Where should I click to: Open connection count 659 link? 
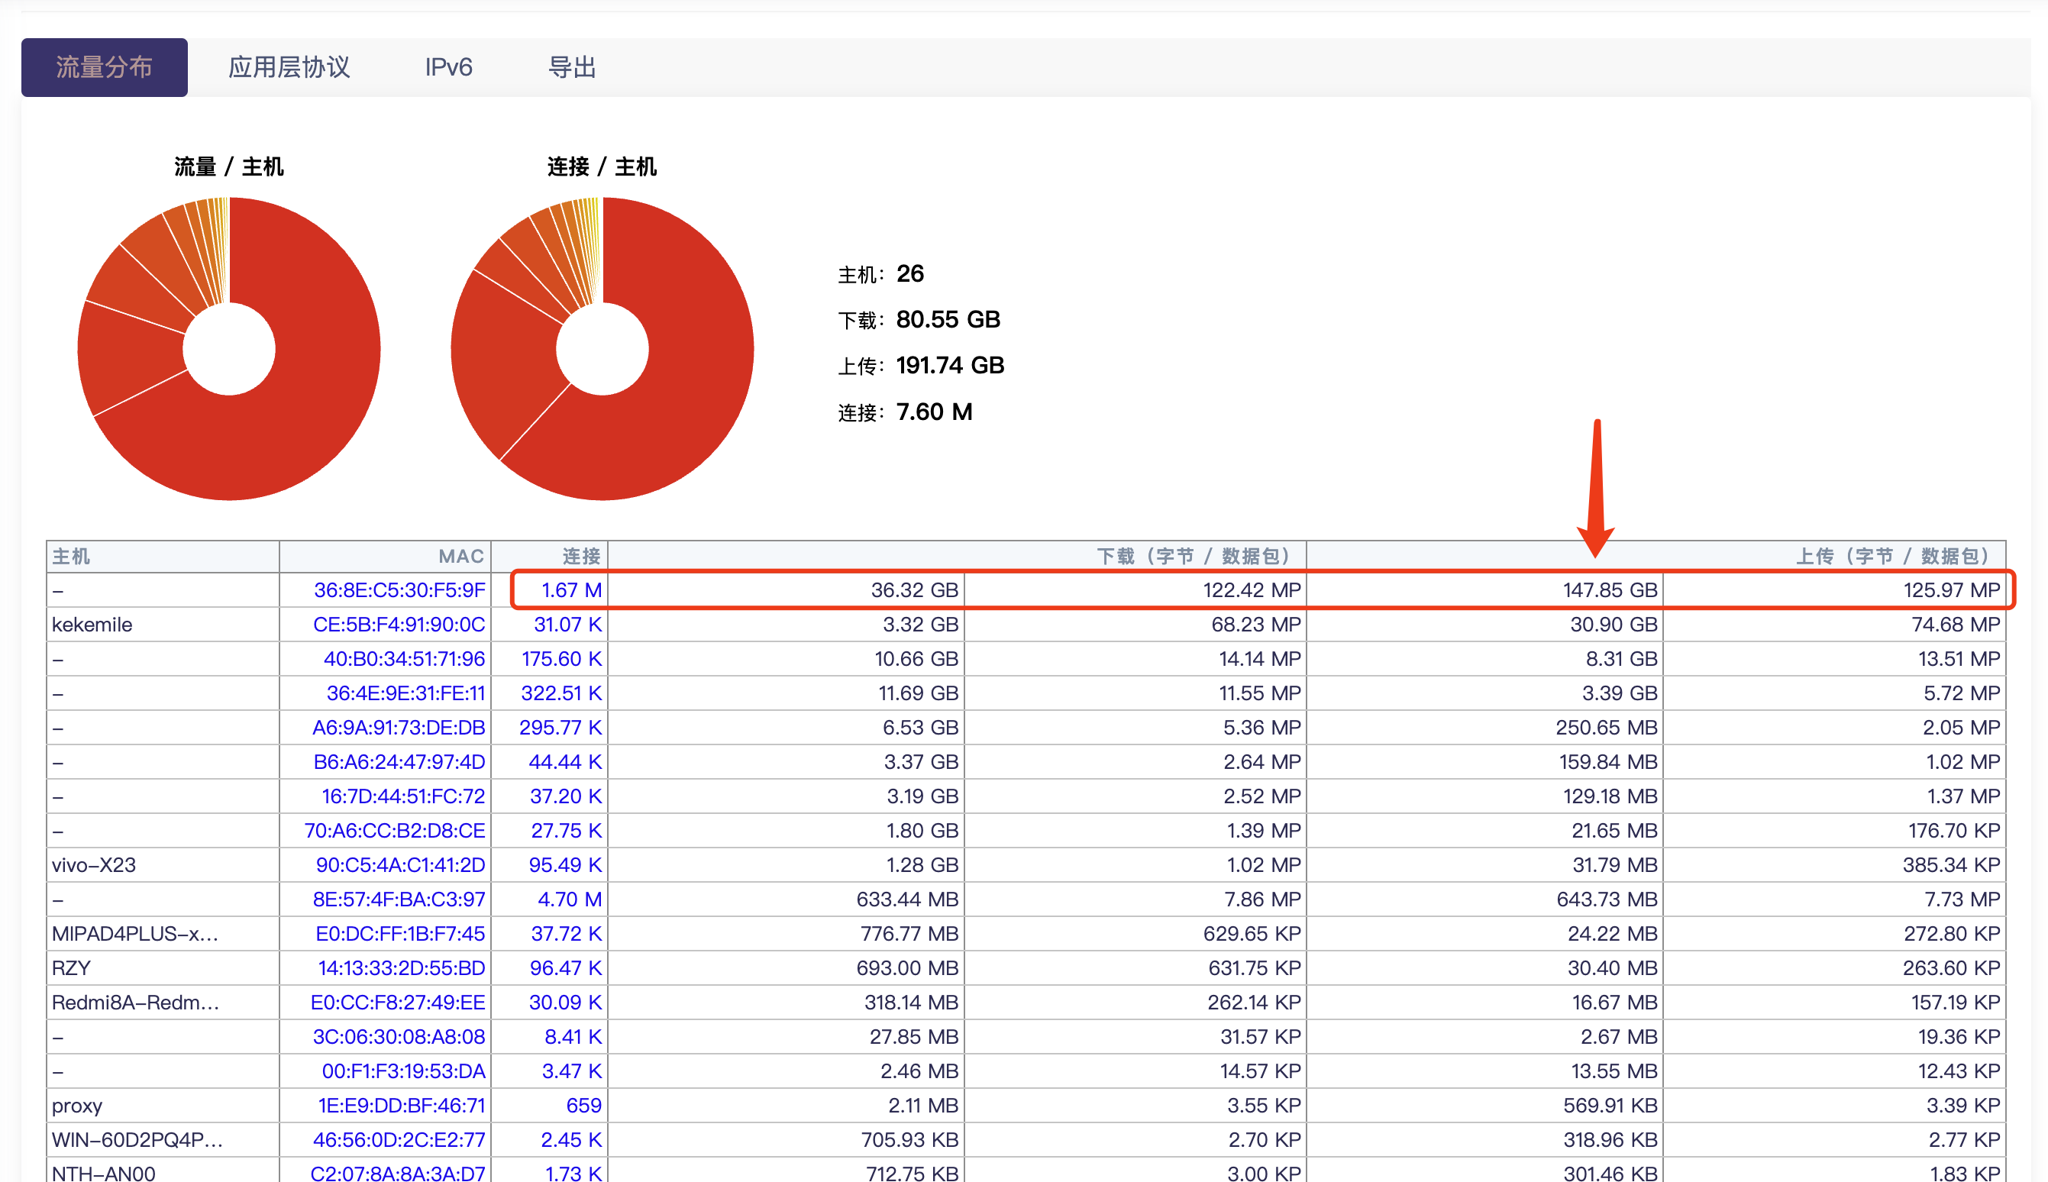pyautogui.click(x=583, y=1106)
